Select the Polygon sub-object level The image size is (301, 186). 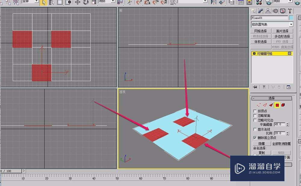(x=277, y=105)
